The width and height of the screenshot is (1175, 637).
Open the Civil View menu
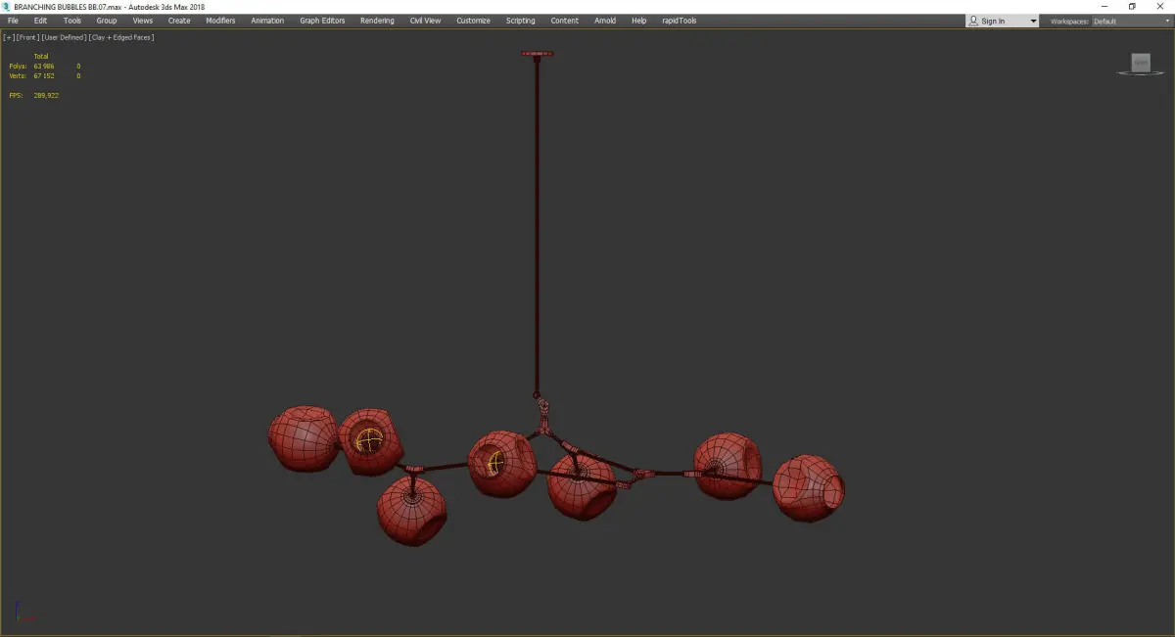tap(425, 21)
